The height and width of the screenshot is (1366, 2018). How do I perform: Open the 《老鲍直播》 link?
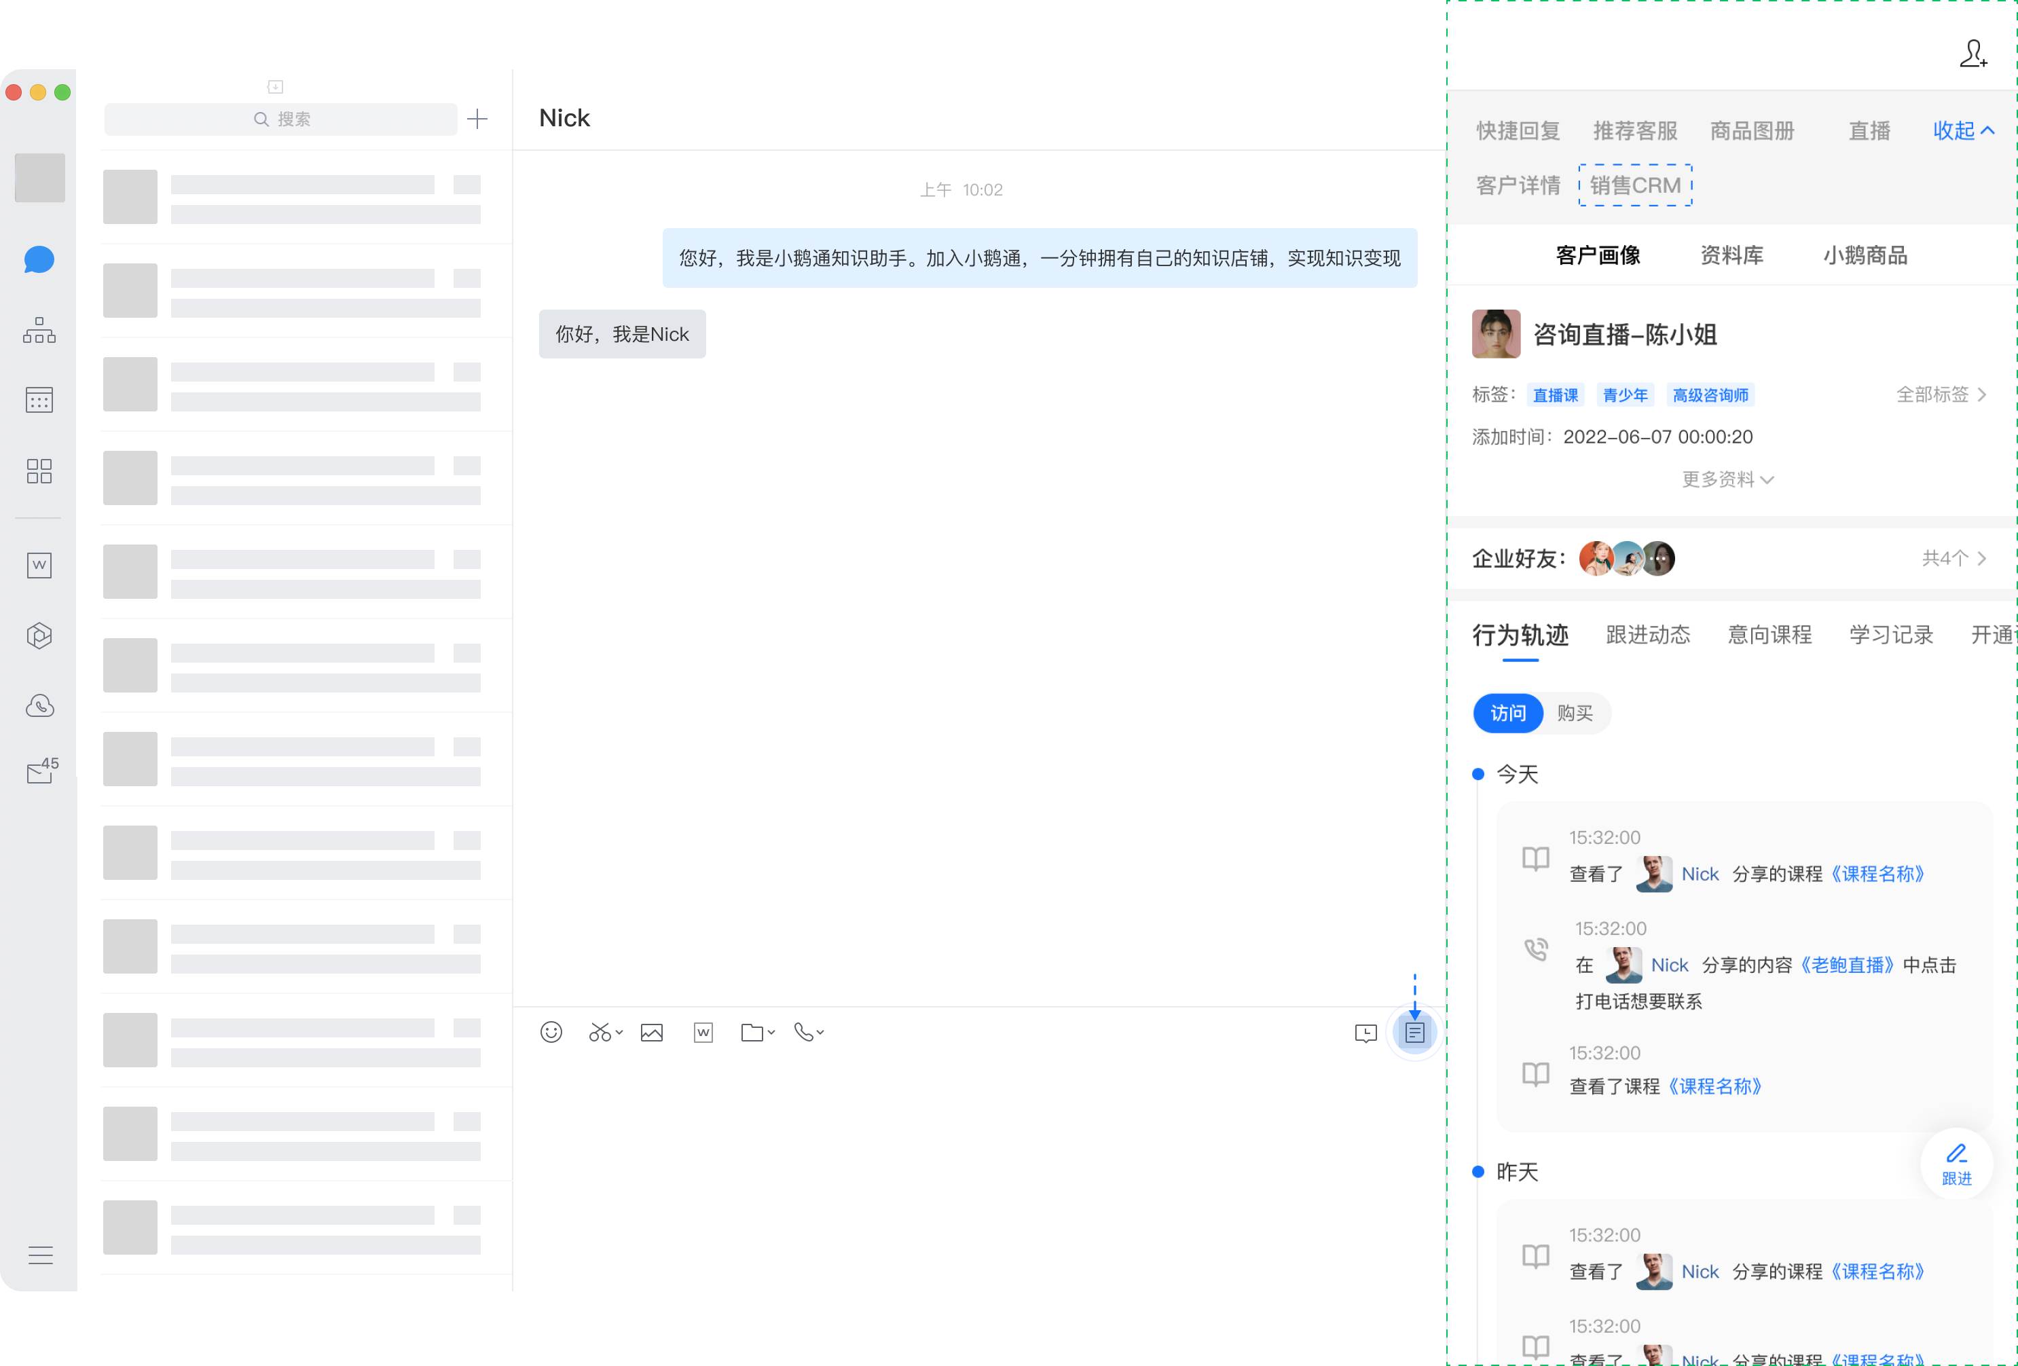1846,965
